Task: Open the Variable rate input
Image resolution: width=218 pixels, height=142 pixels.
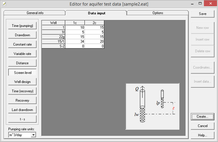Action: pos(22,54)
